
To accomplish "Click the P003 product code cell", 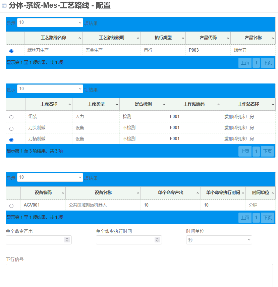I will tap(208, 50).
